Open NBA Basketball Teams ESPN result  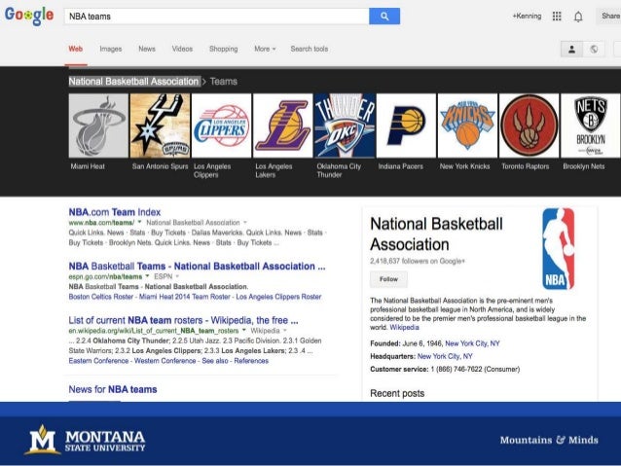(197, 266)
